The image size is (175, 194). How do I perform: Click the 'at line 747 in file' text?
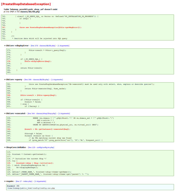[22, 12]
